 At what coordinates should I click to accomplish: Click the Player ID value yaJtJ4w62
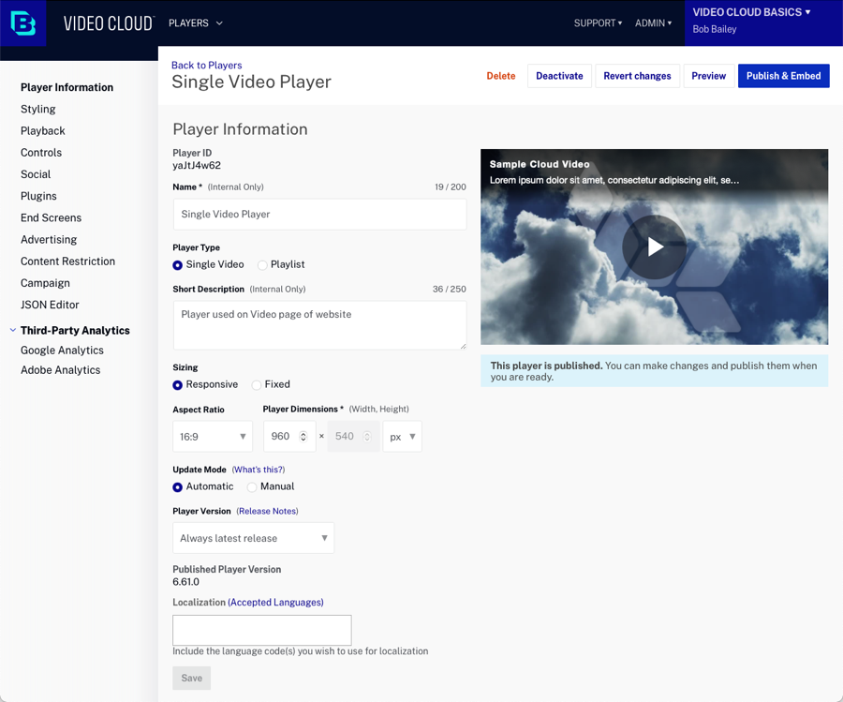197,166
